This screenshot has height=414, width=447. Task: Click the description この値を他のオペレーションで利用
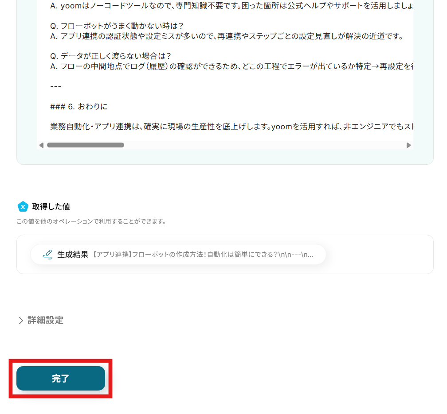point(91,221)
